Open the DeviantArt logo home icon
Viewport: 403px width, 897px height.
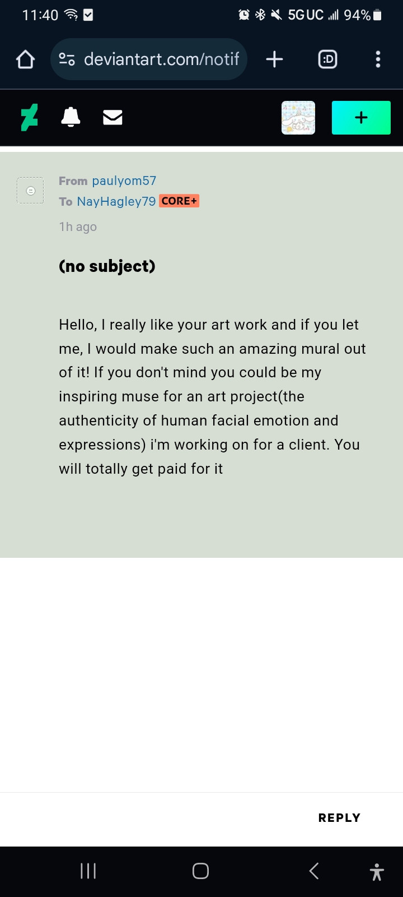pos(29,118)
